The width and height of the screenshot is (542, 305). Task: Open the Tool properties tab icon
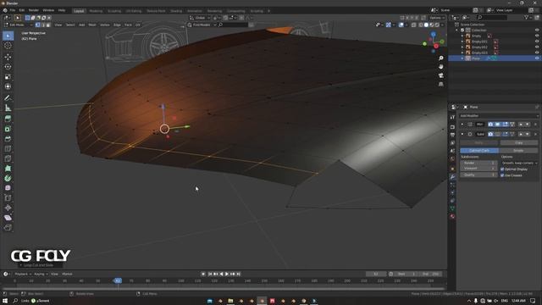point(452,117)
